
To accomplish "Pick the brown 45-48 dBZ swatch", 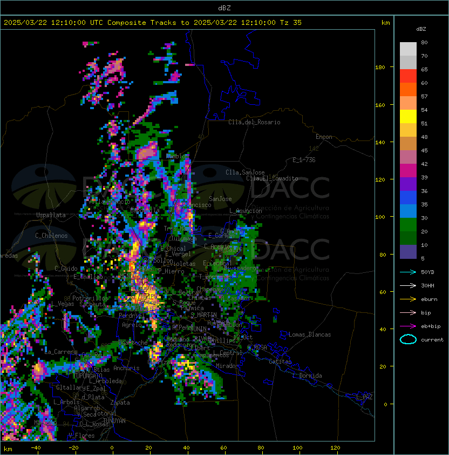I will [408, 143].
